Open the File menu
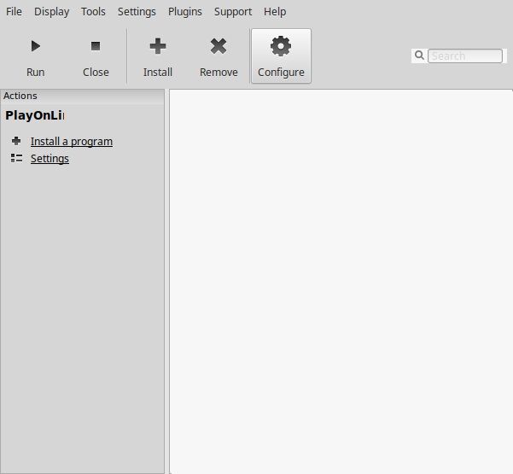This screenshot has height=474, width=513. 14,12
